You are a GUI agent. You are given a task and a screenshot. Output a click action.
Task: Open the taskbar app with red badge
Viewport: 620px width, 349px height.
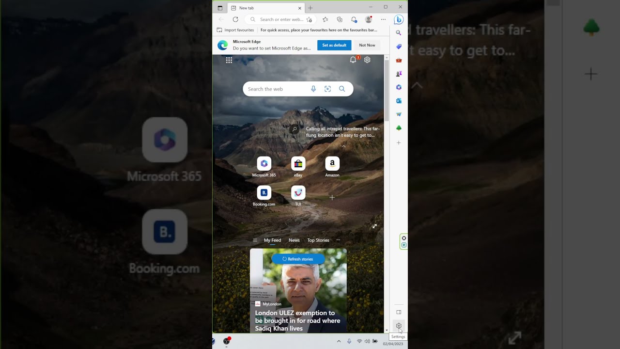click(226, 341)
